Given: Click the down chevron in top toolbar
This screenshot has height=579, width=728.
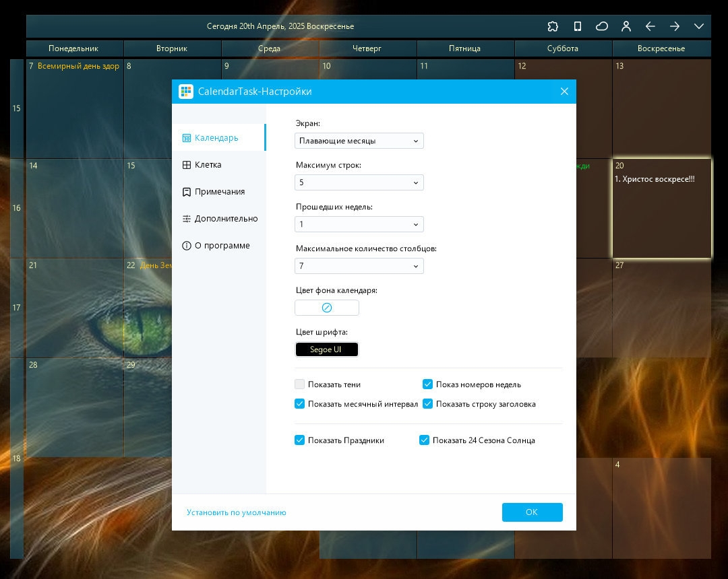Looking at the screenshot, I should pos(699,26).
